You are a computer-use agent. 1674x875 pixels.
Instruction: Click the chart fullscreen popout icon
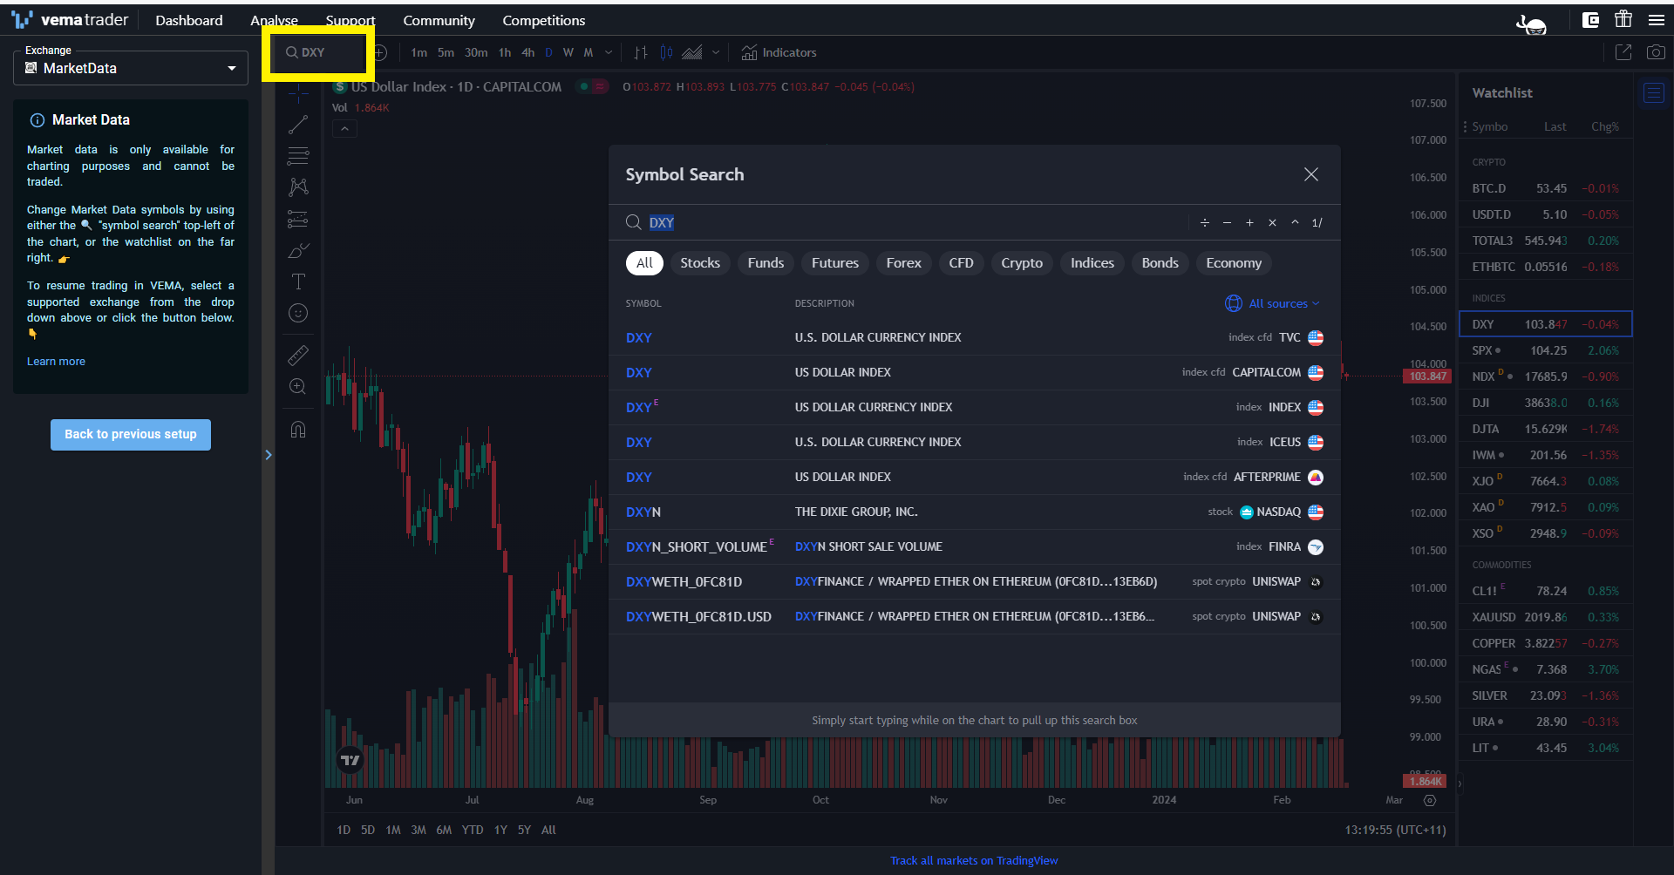pyautogui.click(x=1623, y=52)
